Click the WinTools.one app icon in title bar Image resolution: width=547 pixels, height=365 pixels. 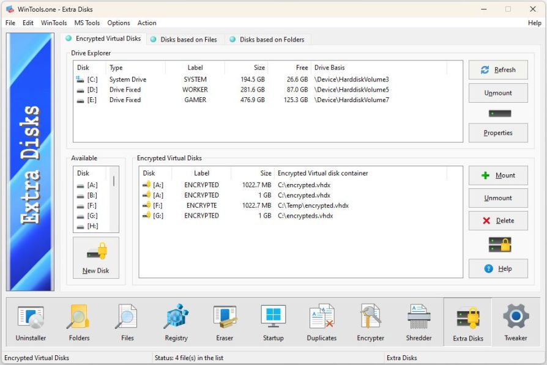coord(10,9)
